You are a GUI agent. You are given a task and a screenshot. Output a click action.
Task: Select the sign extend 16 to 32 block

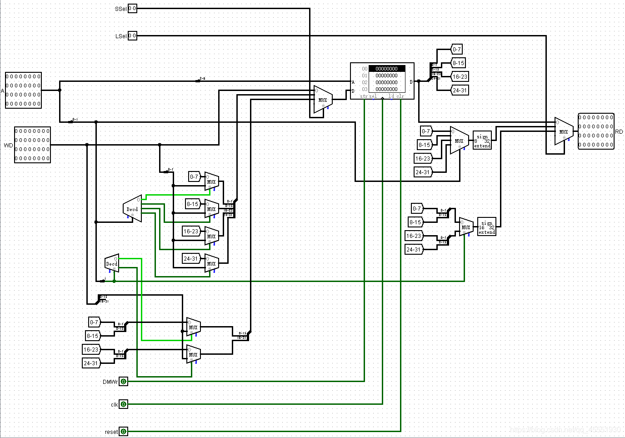487,227
